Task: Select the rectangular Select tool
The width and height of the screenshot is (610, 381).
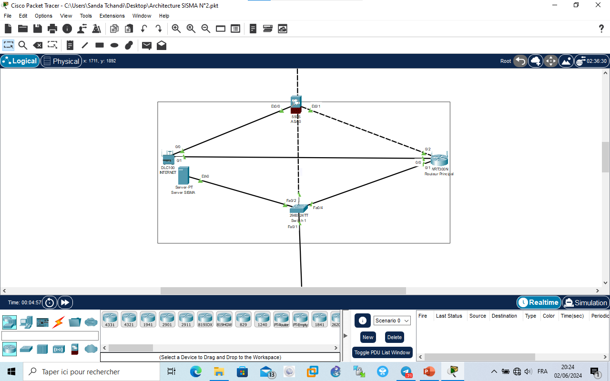Action: point(8,45)
